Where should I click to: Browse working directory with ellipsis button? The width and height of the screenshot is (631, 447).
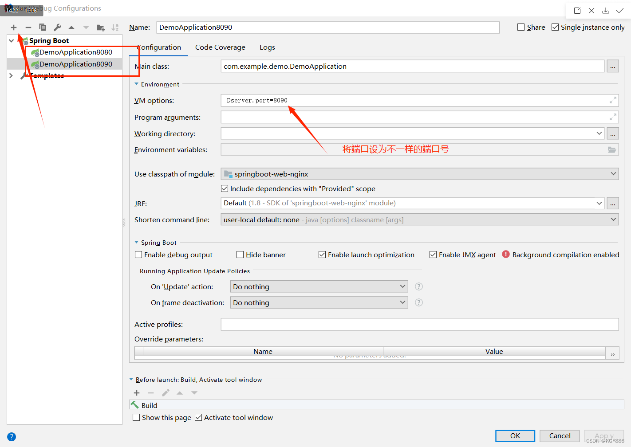(x=613, y=133)
